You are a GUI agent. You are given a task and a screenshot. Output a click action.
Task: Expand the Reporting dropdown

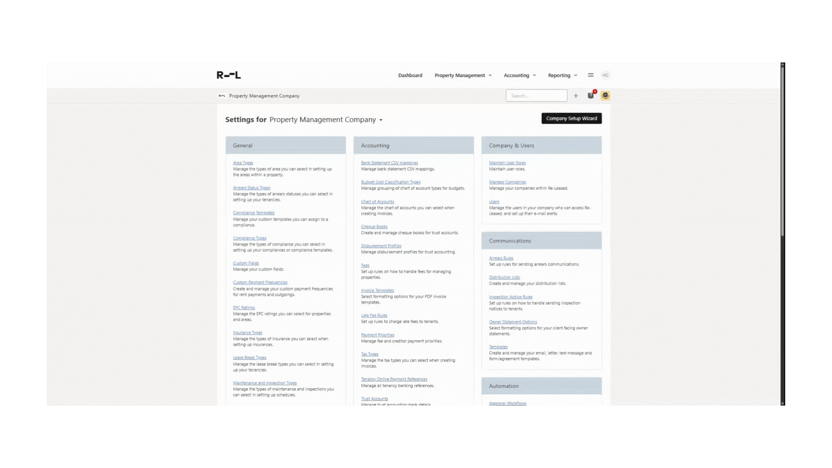[x=562, y=75]
